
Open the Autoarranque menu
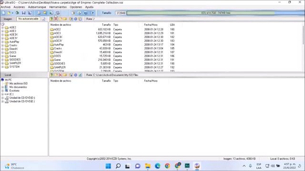[37, 7]
